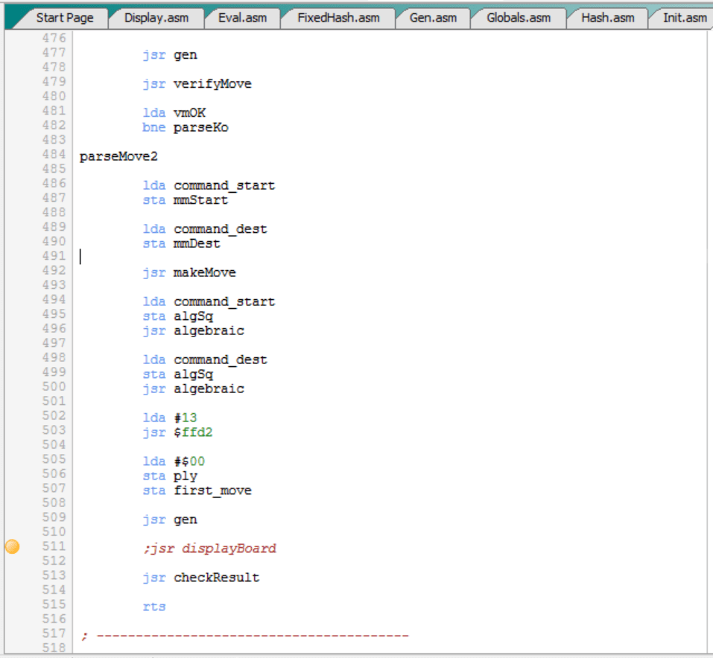Open the Display.asm tab

point(156,18)
